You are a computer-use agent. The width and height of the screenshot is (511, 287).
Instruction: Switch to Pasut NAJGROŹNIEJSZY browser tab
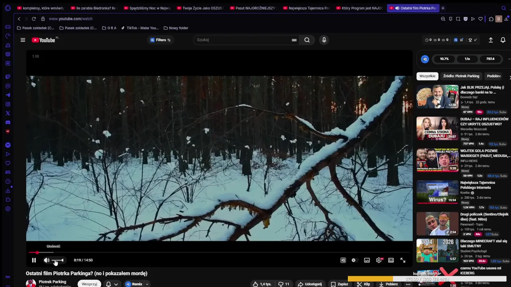coord(253,8)
